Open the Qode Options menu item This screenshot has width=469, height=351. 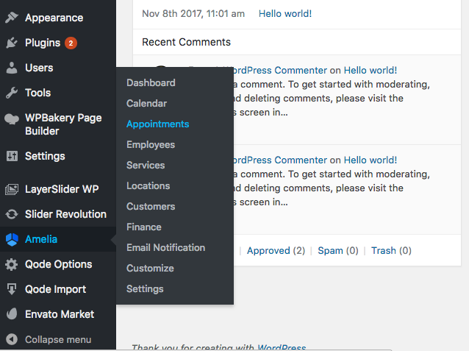pyautogui.click(x=58, y=264)
